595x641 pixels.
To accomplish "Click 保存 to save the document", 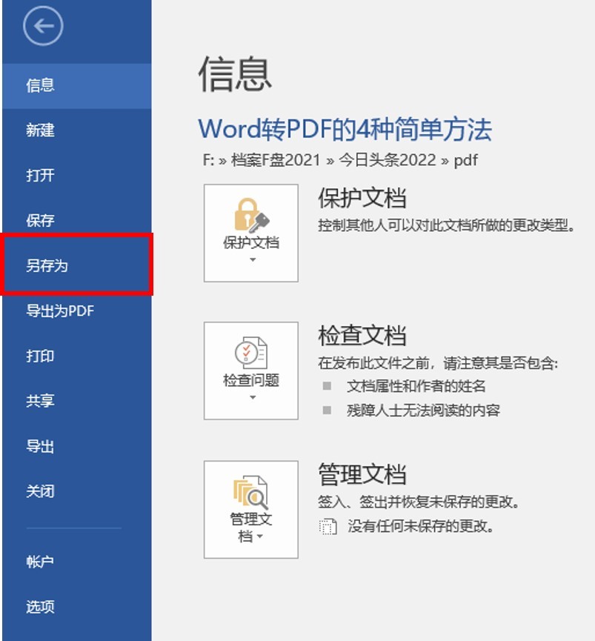I will pos(40,220).
